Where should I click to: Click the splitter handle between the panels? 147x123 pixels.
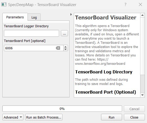(72, 56)
